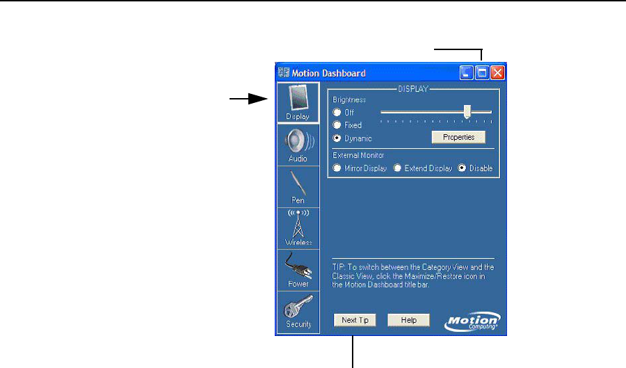The image size is (626, 368).
Task: Open the Power plug category
Action: (298, 270)
